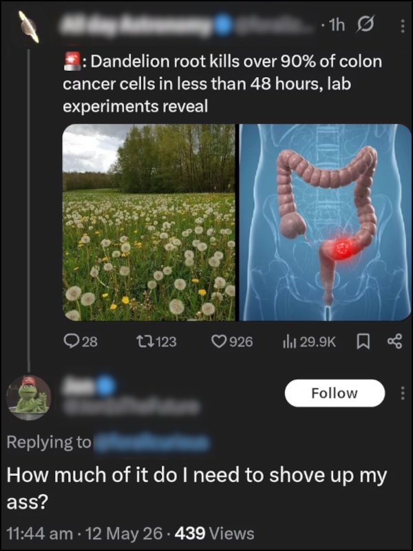Open the 439 Views count on the reply
This screenshot has width=413, height=551.
(214, 533)
